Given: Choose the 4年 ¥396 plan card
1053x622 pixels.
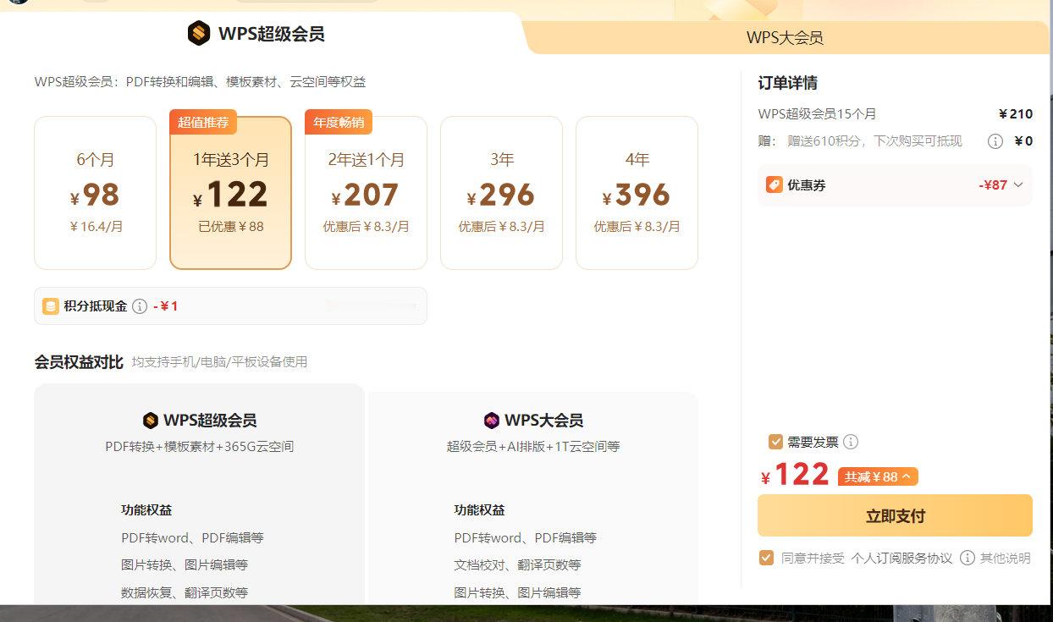Looking at the screenshot, I should coord(637,193).
